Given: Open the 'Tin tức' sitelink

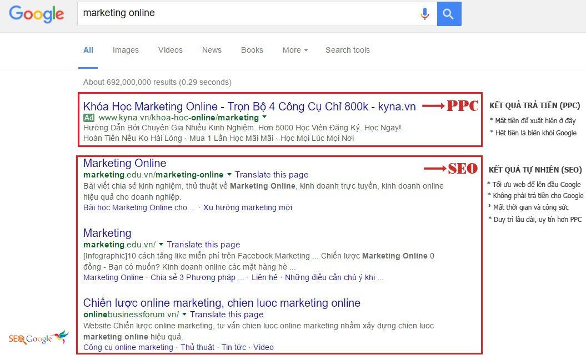Looking at the screenshot, I should click(234, 347).
